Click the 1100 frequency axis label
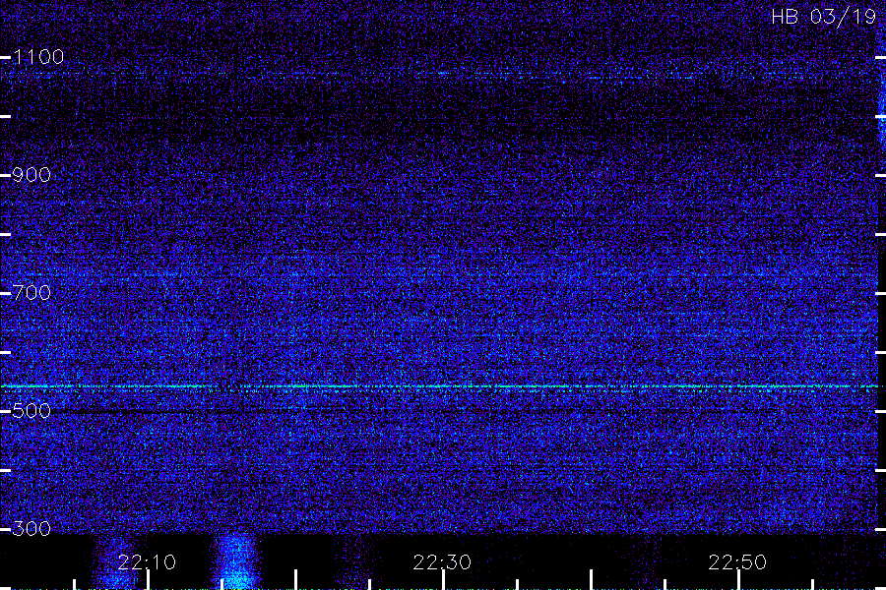886x590 pixels. coord(38,57)
